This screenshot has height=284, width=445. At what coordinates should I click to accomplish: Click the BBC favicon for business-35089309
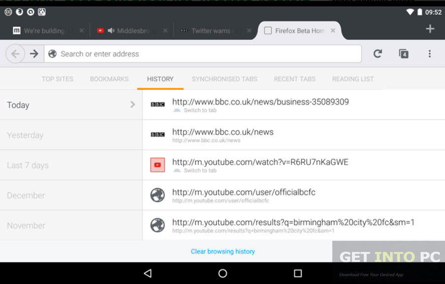pyautogui.click(x=158, y=105)
